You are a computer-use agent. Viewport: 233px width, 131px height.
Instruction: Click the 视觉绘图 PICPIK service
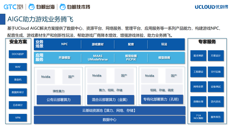[131, 57]
